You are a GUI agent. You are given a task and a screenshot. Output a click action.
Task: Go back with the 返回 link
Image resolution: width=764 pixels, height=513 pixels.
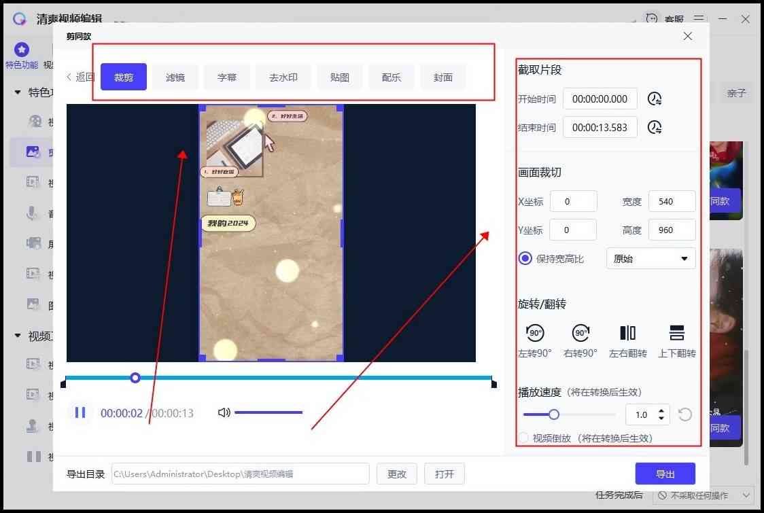pyautogui.click(x=80, y=77)
